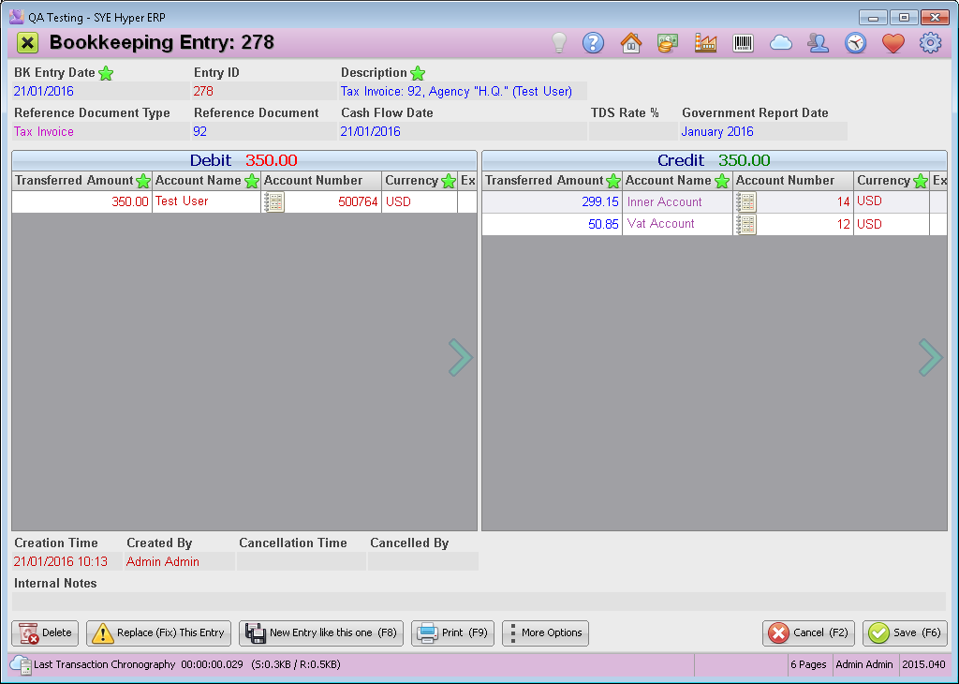Click the Save (F6) button
Screen dimensions: 959x684
point(906,633)
